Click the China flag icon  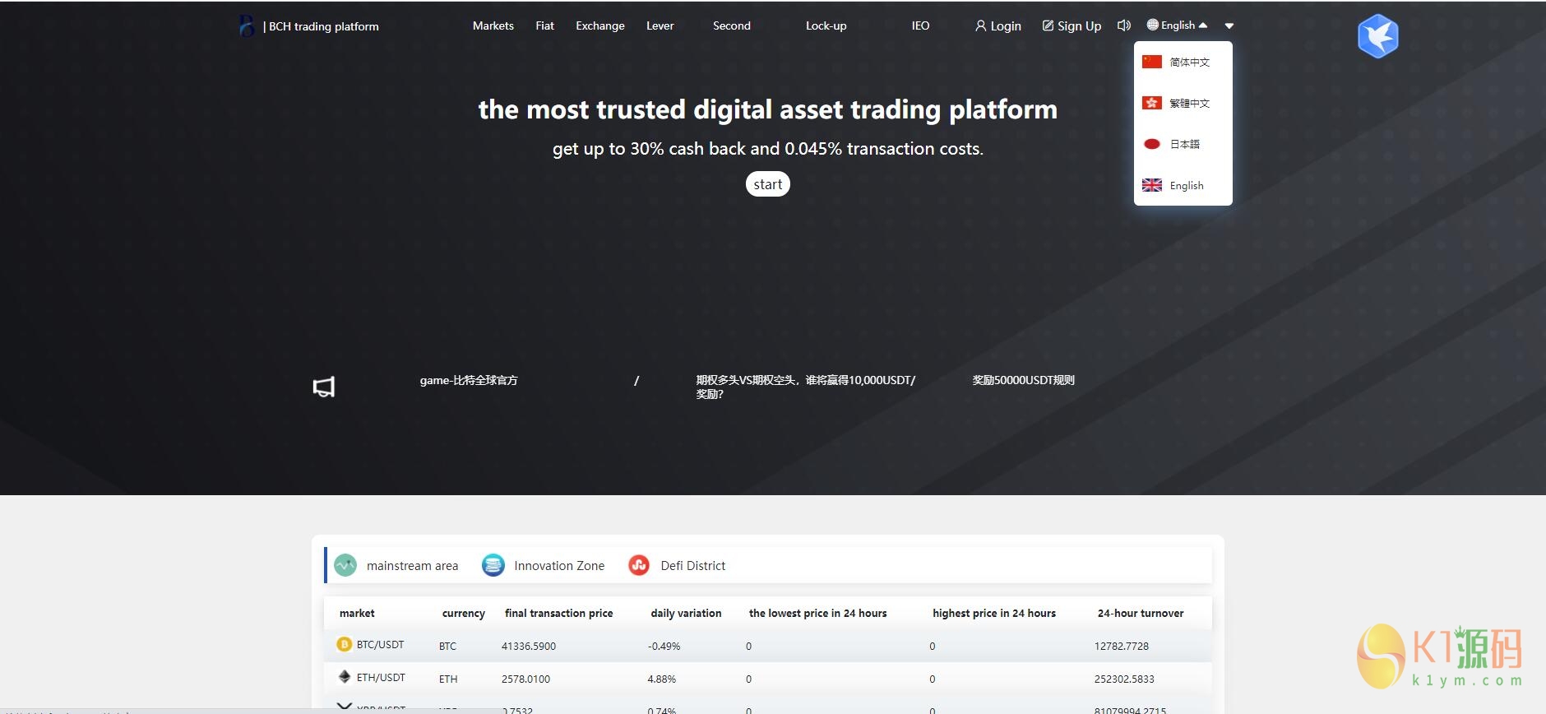(1152, 62)
